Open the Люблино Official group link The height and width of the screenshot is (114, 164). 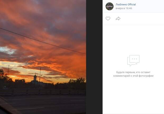coord(126,4)
